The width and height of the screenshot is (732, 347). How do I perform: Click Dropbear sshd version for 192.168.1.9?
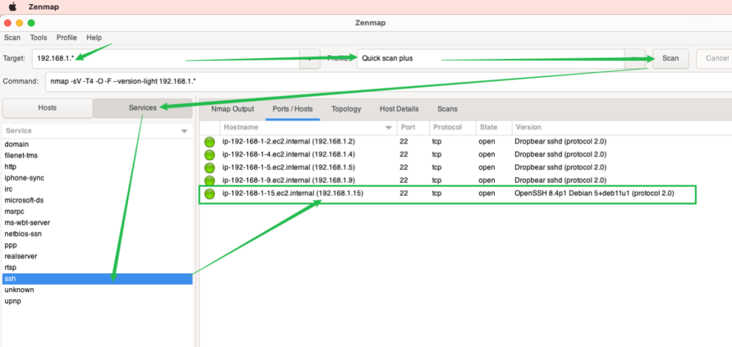(561, 180)
